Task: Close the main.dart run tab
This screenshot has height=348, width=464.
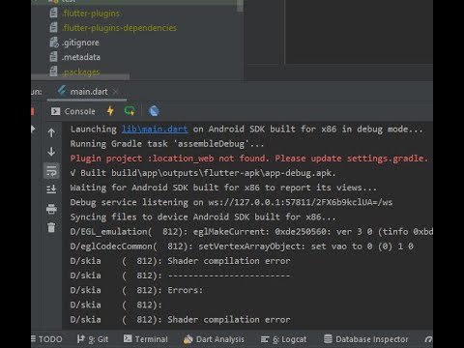Action: click(115, 92)
